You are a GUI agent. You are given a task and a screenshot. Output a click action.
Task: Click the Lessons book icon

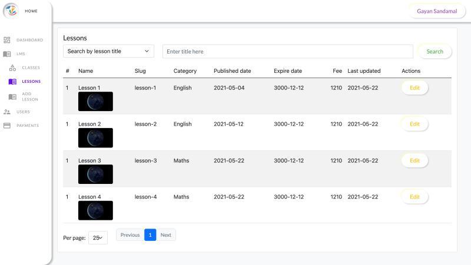12,82
